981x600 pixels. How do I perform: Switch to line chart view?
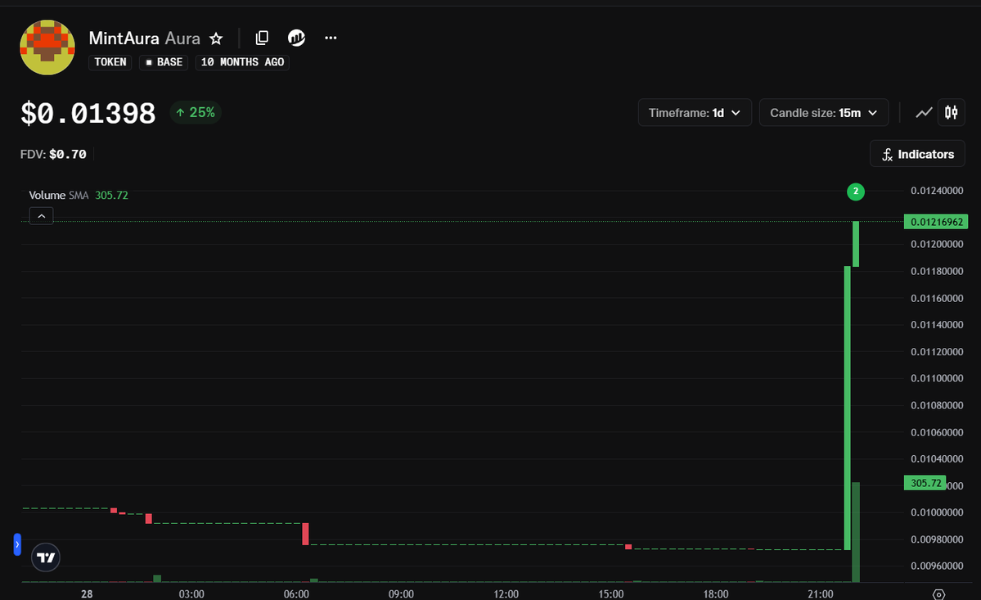click(924, 113)
